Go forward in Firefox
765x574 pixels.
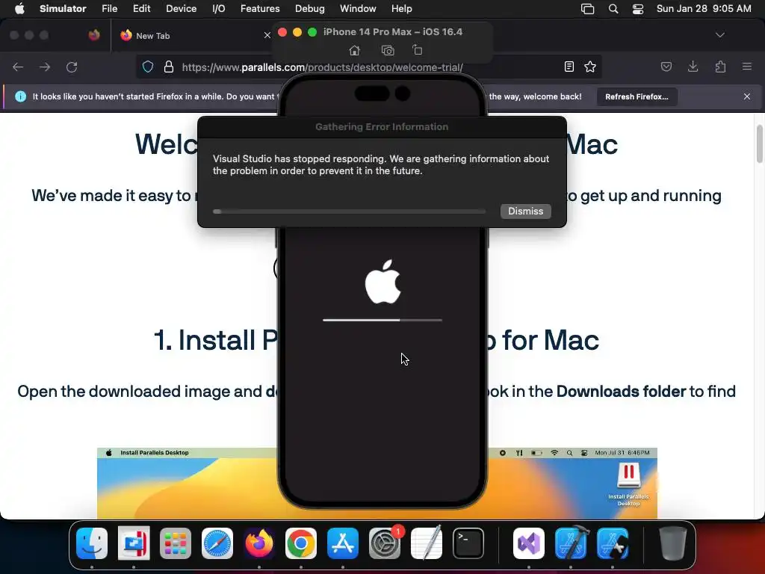45,67
